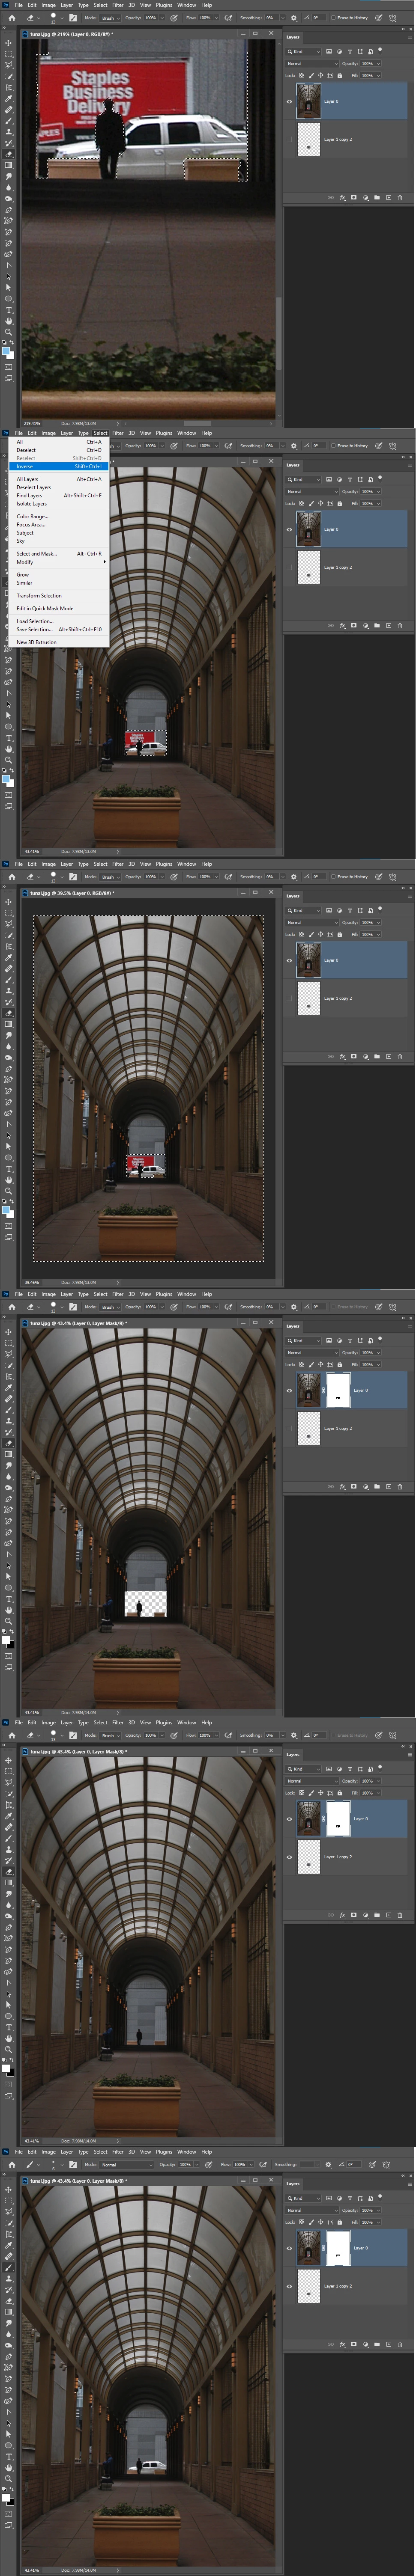
Task: Choose Color Range... in the open Select menu
Action: click(x=60, y=517)
